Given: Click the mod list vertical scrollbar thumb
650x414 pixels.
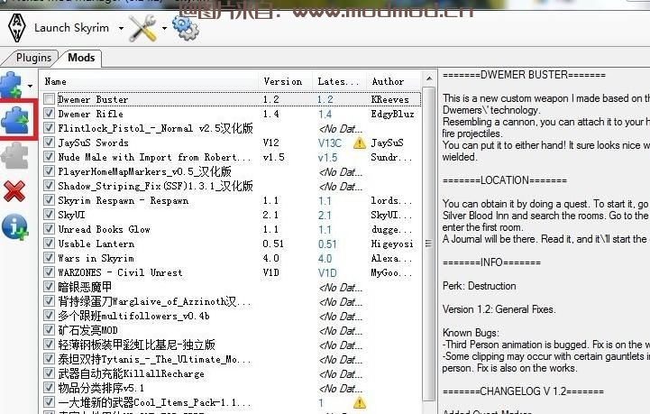Looking at the screenshot, I should (x=429, y=244).
